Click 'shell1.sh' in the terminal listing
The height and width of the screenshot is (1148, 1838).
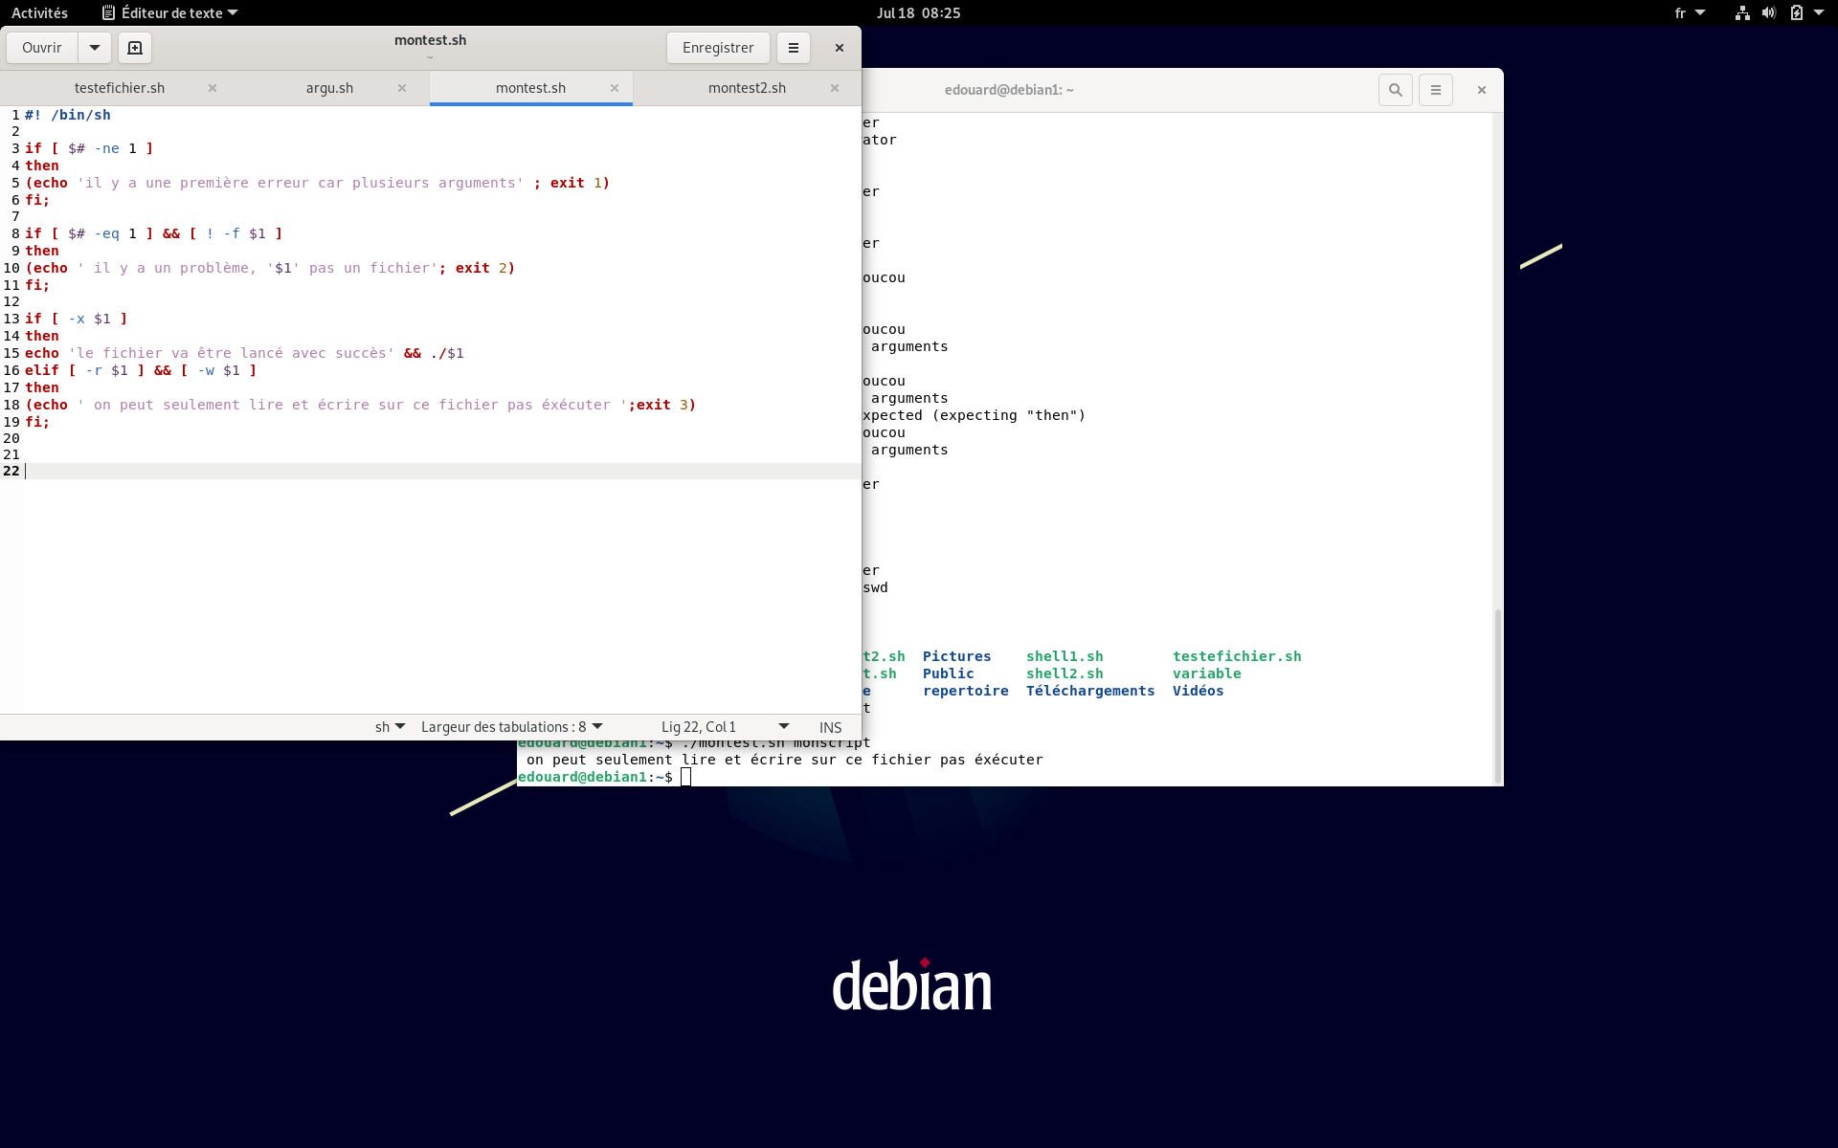(x=1065, y=656)
